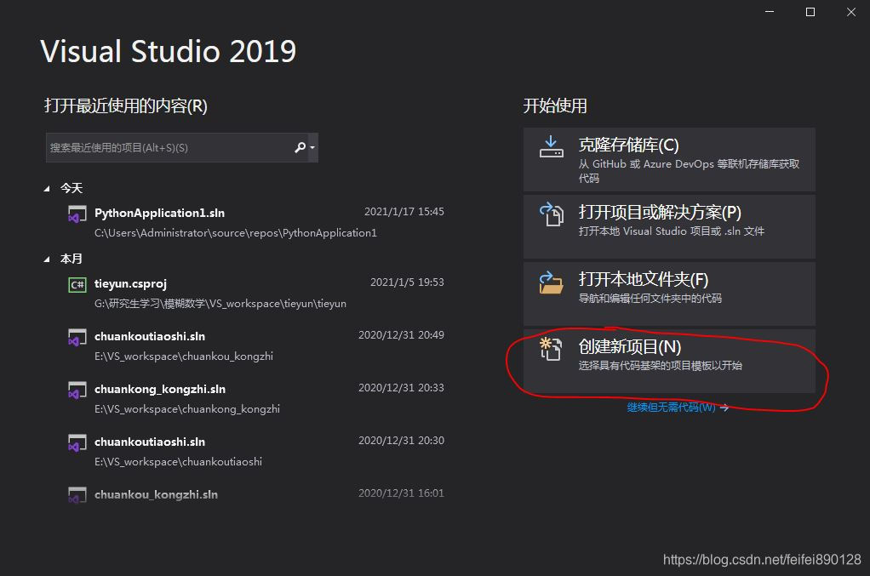Collapse the 本月 group

pos(47,259)
